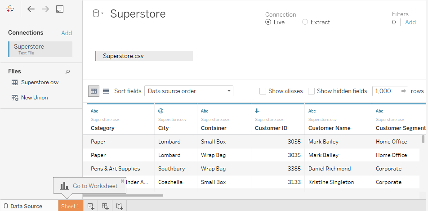
Task: Click the Superstore data source title
Action: point(138,13)
